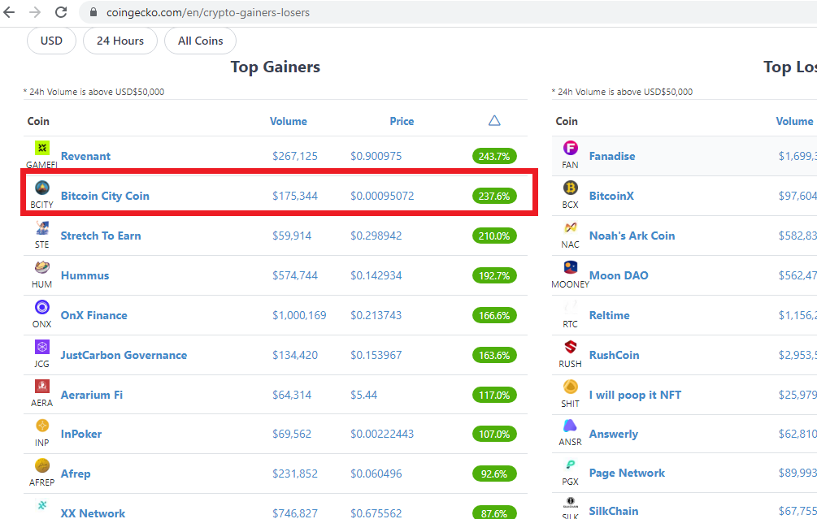The width and height of the screenshot is (817, 519).
Task: Open the I will poop it NFT link
Action: tap(635, 395)
